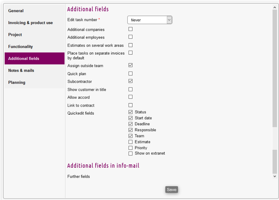The height and width of the screenshot is (200, 279).
Task: Open the Planning tab
Action: click(17, 83)
